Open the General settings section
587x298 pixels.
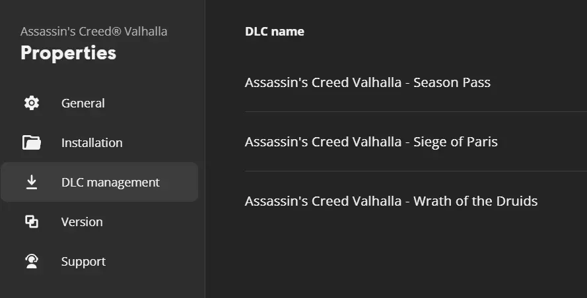[x=83, y=104]
